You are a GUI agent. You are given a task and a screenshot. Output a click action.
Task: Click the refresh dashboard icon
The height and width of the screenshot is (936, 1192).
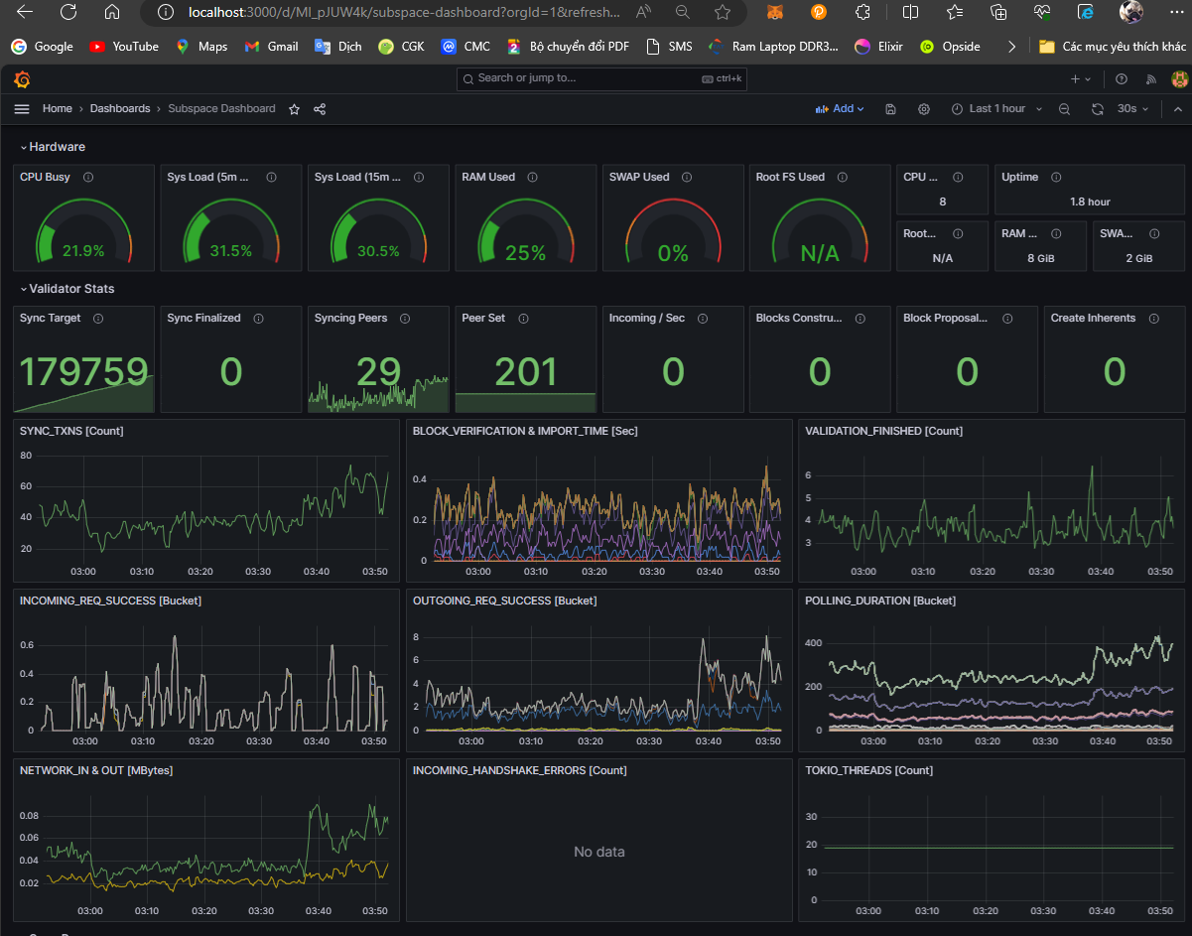[x=1097, y=108]
